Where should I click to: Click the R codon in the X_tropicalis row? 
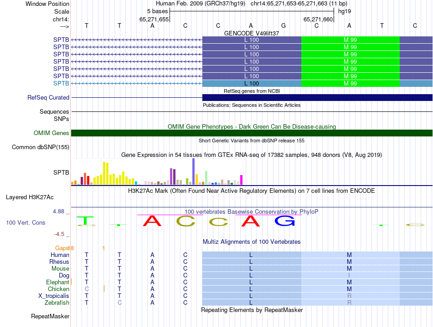(349, 296)
